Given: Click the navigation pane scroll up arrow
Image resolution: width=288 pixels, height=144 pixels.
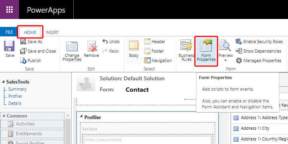Looking at the screenshot, I should 68,116.
